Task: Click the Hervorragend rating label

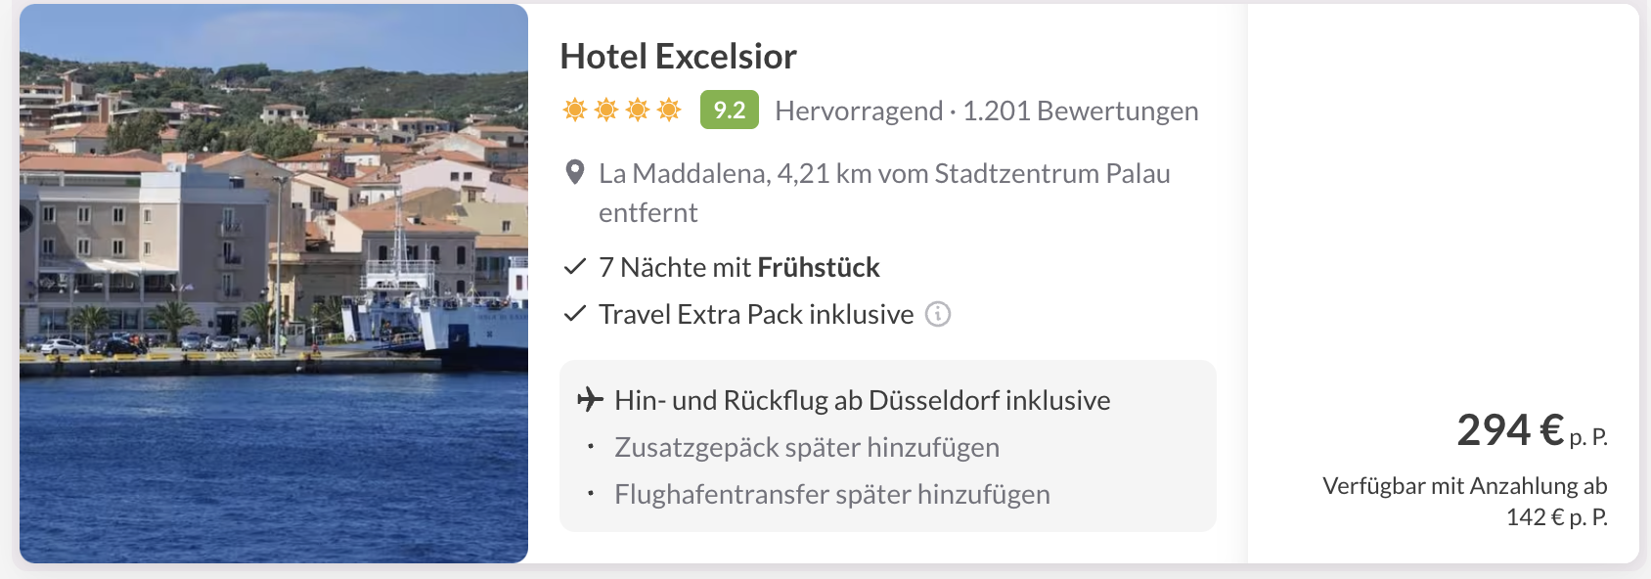Action: click(858, 111)
